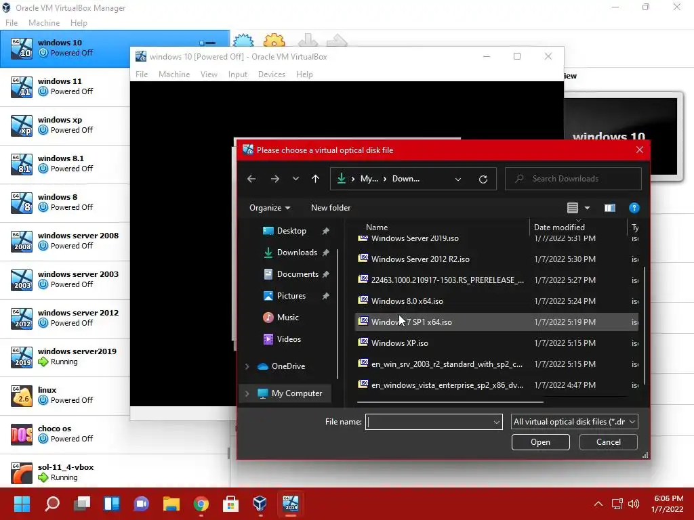Image resolution: width=694 pixels, height=520 pixels.
Task: Click the Cancel button
Action: tap(608, 442)
